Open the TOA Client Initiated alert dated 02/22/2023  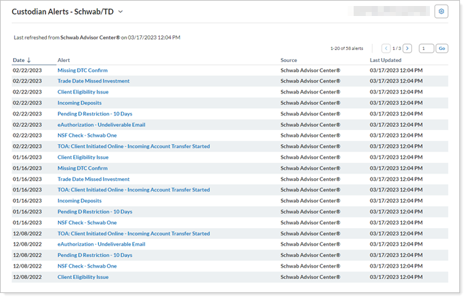coord(134,146)
